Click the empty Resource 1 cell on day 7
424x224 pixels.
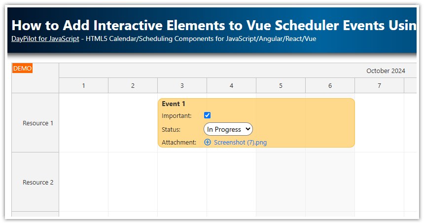(380, 123)
